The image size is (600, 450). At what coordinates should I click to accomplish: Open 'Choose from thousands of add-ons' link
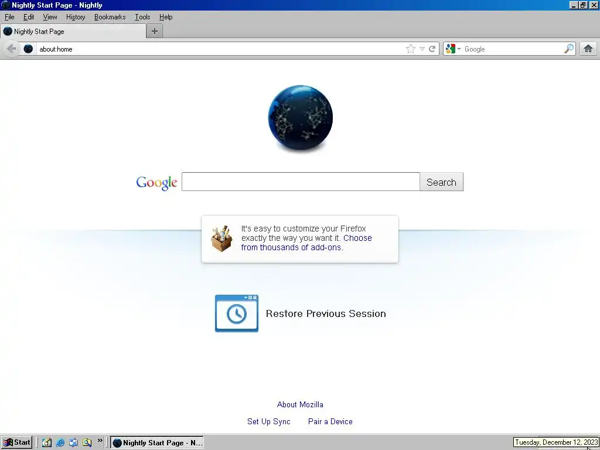306,243
